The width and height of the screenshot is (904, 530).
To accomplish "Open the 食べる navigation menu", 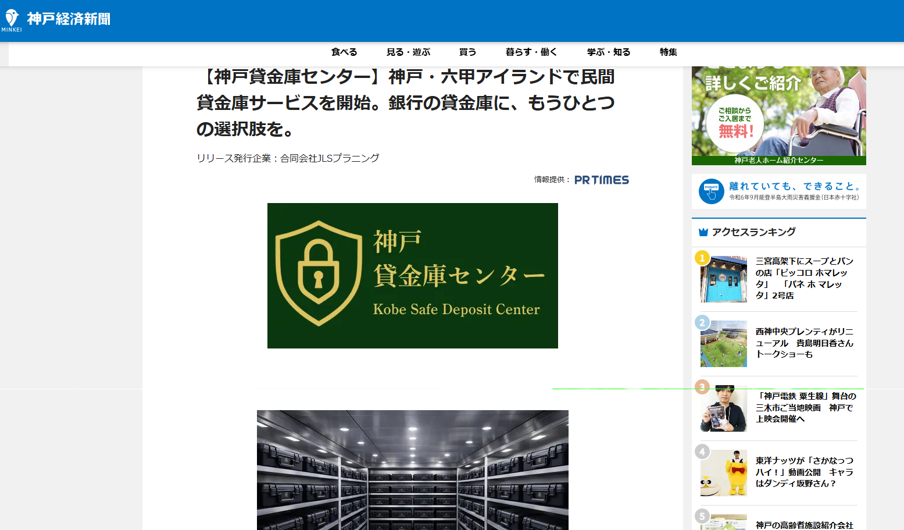I will tap(343, 52).
